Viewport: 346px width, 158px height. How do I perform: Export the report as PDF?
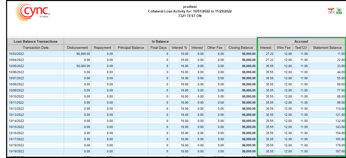(x=331, y=11)
